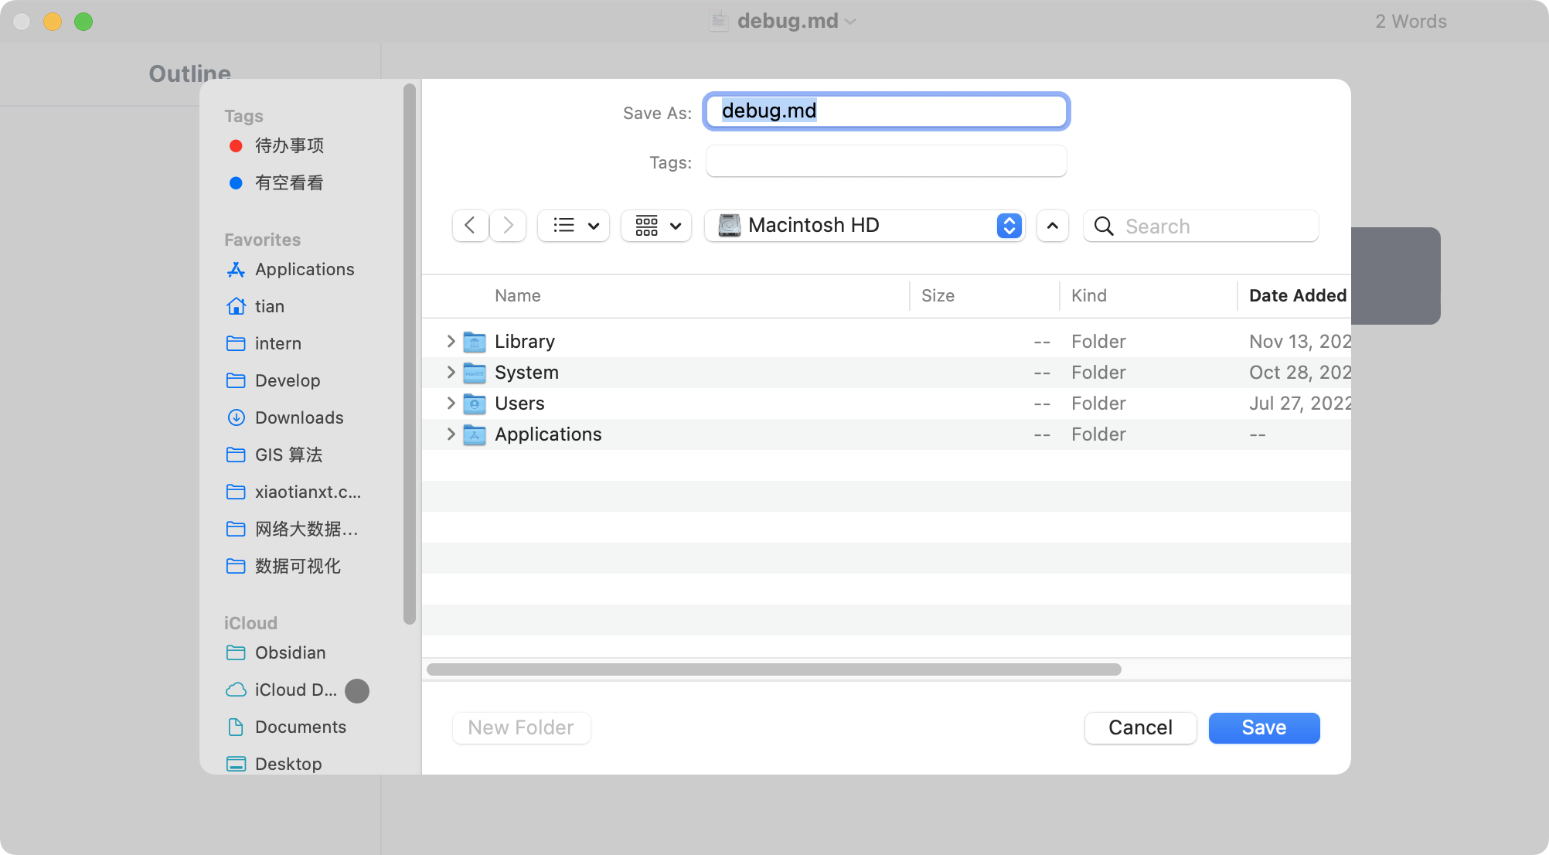Click the Cancel button
Viewport: 1549px width, 855px height.
coord(1140,727)
